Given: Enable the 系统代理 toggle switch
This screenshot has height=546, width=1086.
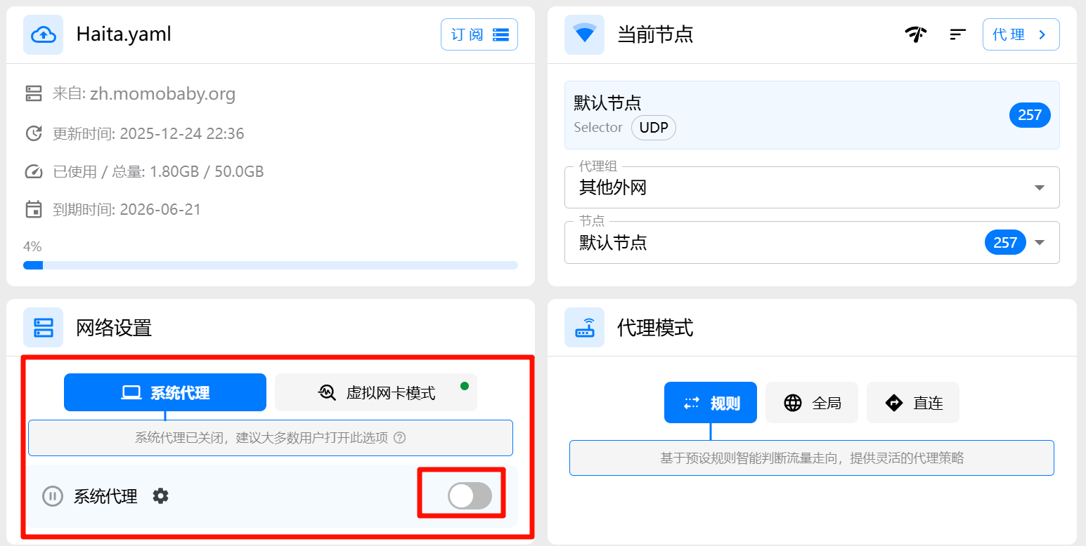Looking at the screenshot, I should [x=470, y=496].
